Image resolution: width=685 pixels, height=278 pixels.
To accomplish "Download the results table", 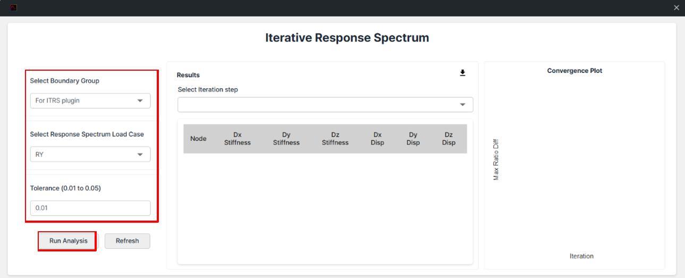I will click(x=462, y=72).
